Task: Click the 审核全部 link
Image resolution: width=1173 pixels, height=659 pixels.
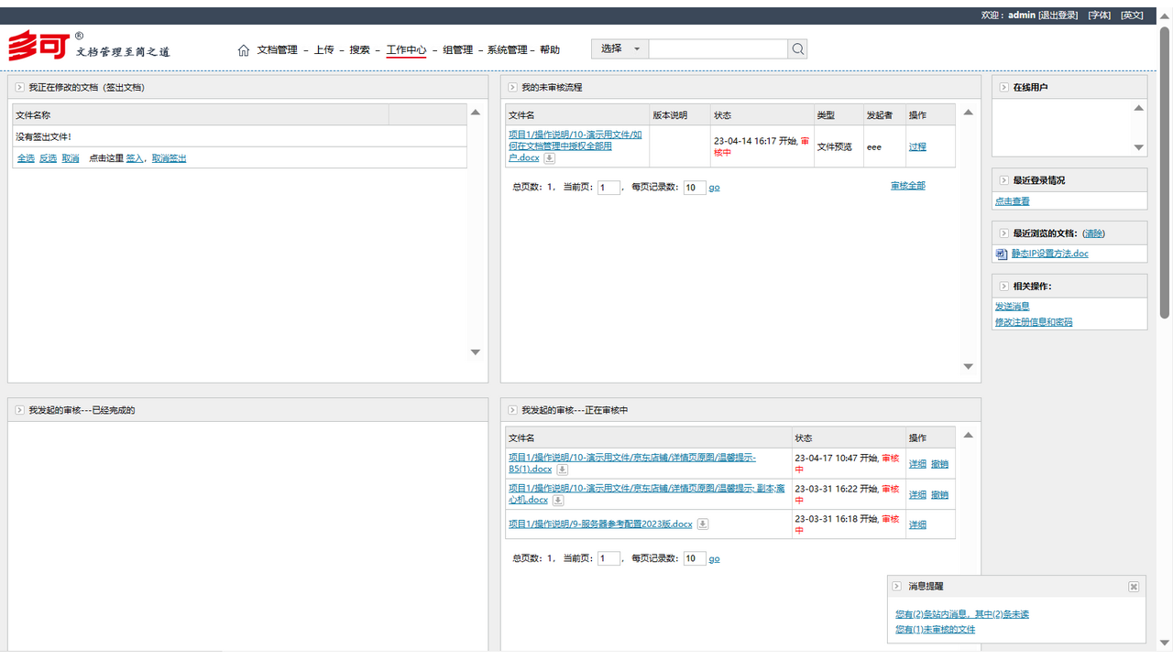Action: click(906, 186)
